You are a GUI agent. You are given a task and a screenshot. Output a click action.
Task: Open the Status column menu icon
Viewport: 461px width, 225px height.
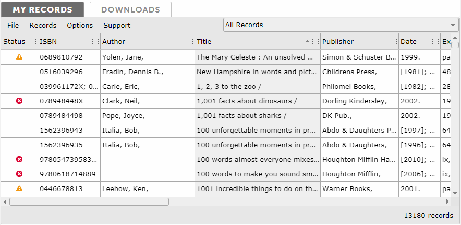point(33,42)
